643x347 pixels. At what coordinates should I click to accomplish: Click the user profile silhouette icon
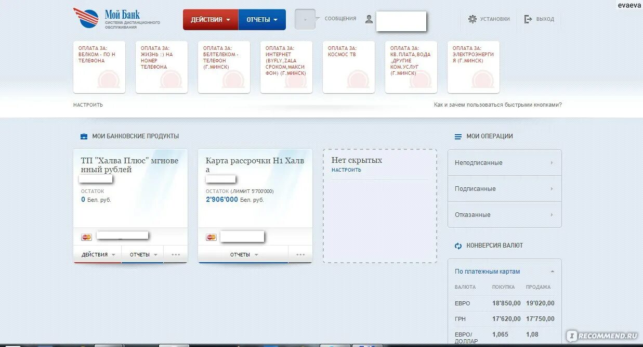[369, 19]
